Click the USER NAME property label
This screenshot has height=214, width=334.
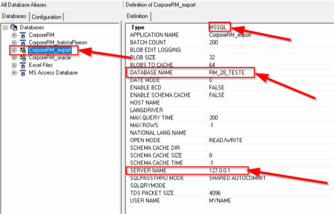coord(145,200)
